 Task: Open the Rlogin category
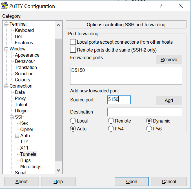21,111
